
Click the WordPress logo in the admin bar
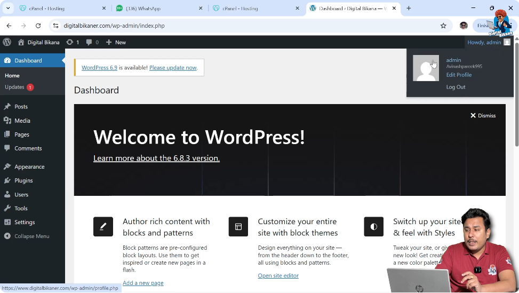point(7,42)
